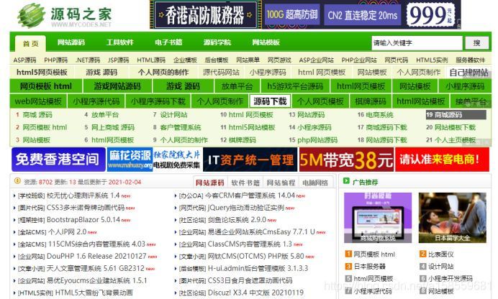Open ranked link 8 客户管理系统
The image size is (498, 299).
pyautogui.click(x=181, y=127)
